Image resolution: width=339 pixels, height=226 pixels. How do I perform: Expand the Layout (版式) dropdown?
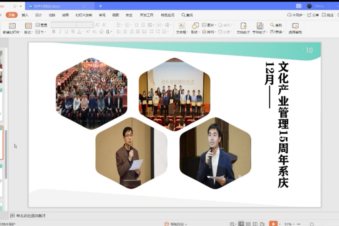pyautogui.click(x=28, y=32)
